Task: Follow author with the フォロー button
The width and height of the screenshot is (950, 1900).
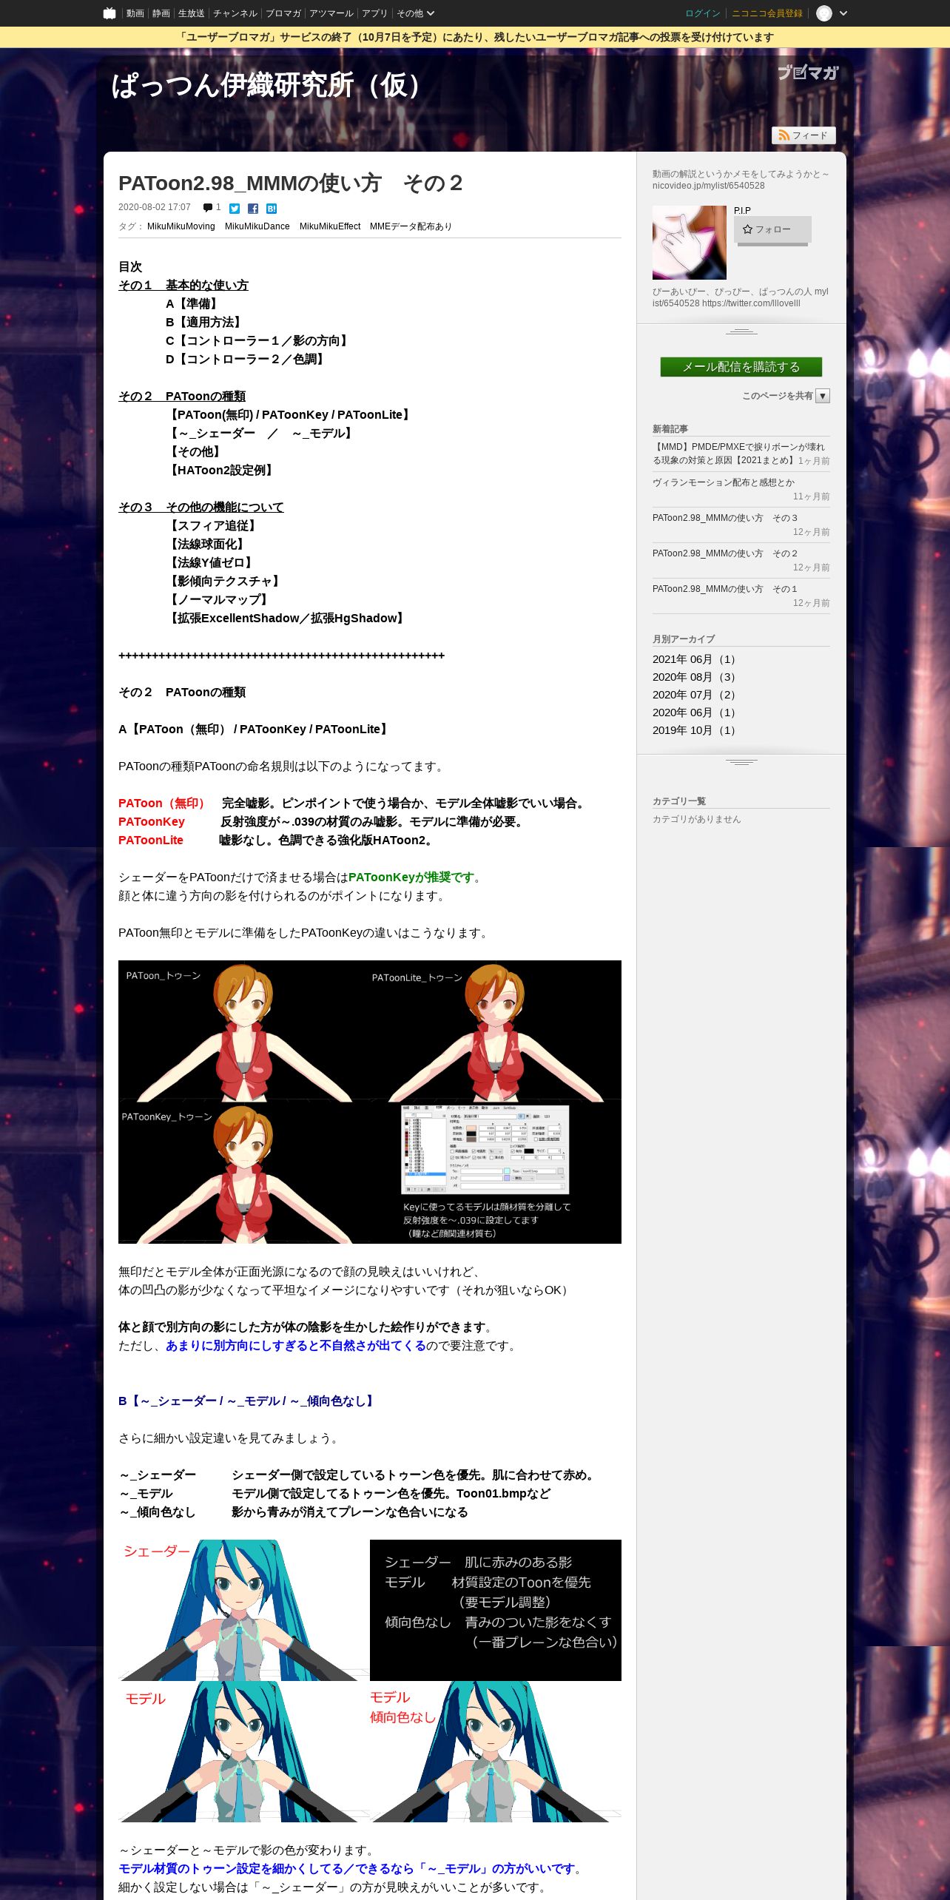Action: 772,229
